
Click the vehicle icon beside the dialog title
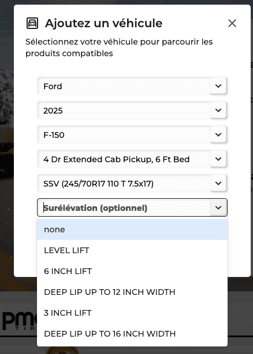(x=32, y=23)
